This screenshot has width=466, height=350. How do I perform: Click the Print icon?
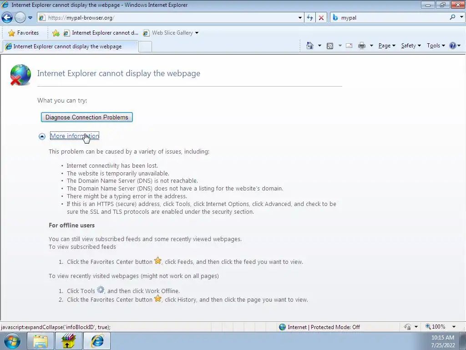362,46
